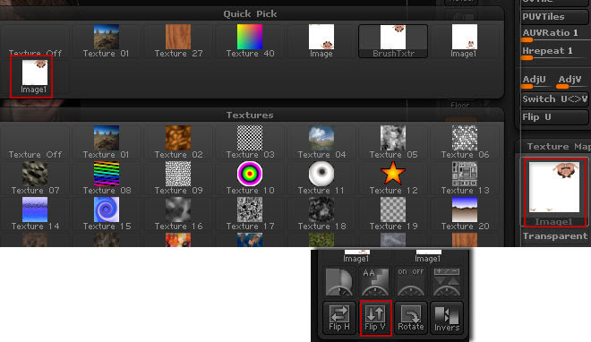The height and width of the screenshot is (342, 591).
Task: Select Texture 27 wood in Quick Pick
Action: (178, 41)
